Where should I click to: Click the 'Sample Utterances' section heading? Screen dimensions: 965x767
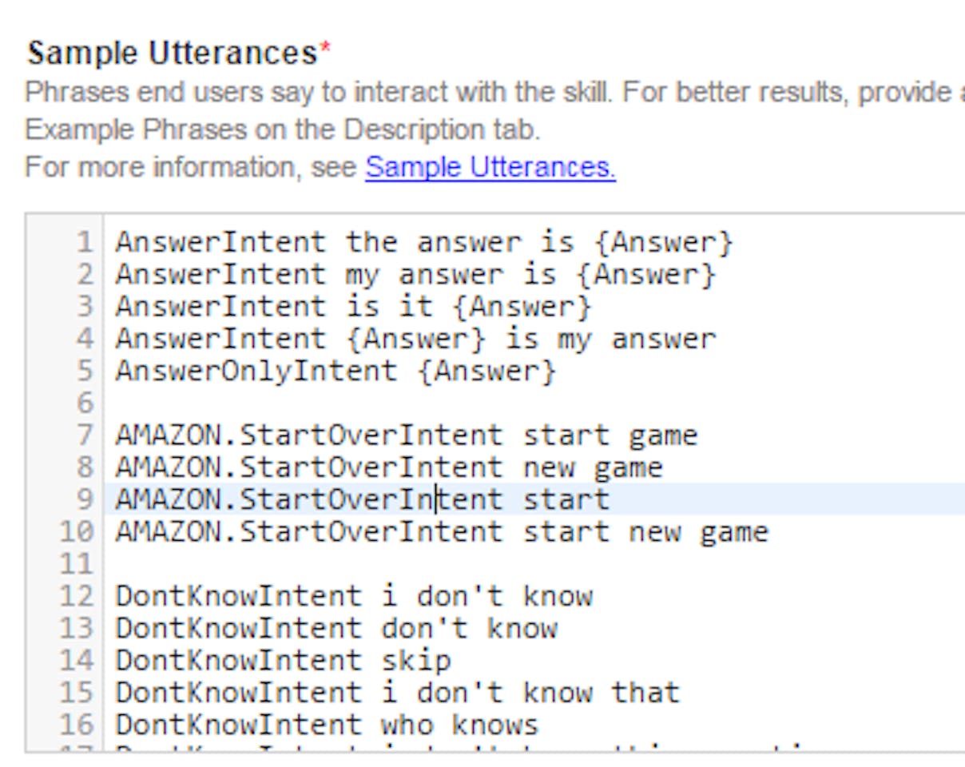click(173, 54)
